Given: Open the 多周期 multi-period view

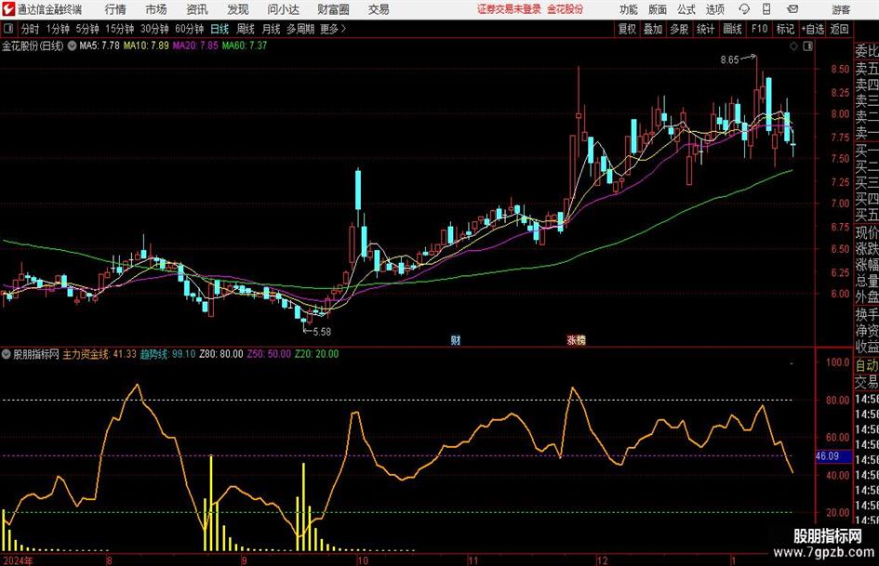Looking at the screenshot, I should 300,29.
